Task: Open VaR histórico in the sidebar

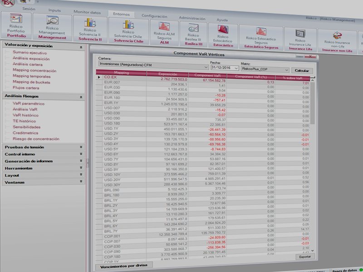Action: coord(25,115)
